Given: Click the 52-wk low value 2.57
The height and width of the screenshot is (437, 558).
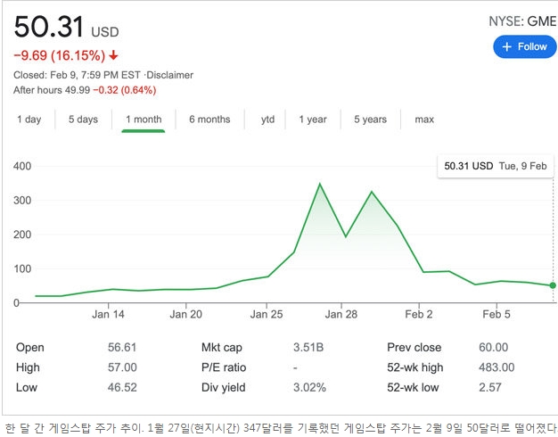Looking at the screenshot, I should click(490, 387).
